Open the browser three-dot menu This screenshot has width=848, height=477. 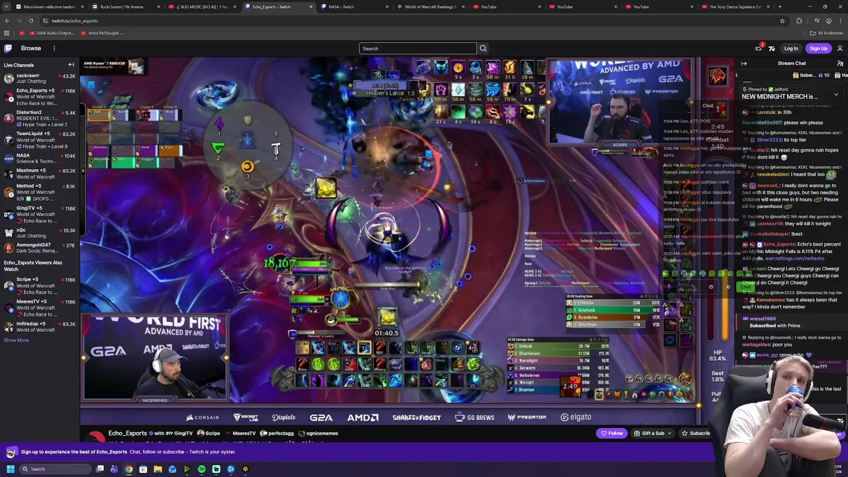click(x=841, y=21)
